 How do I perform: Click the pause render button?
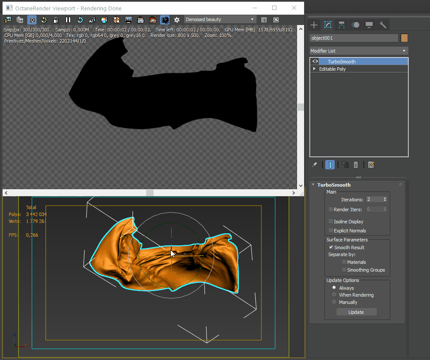[68, 20]
